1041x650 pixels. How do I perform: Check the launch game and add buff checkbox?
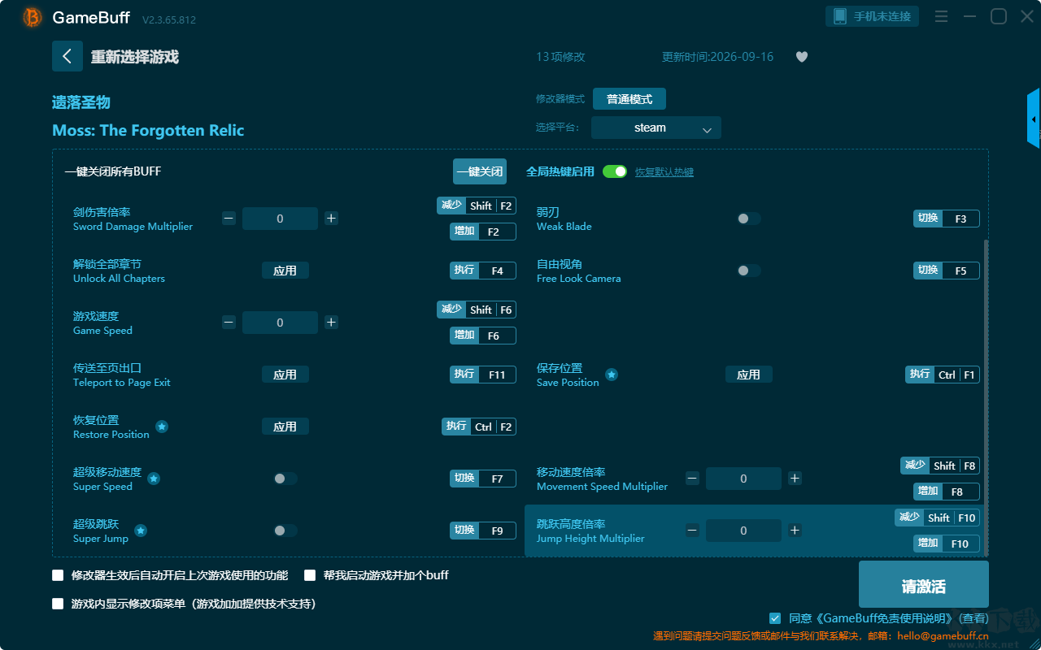(310, 575)
